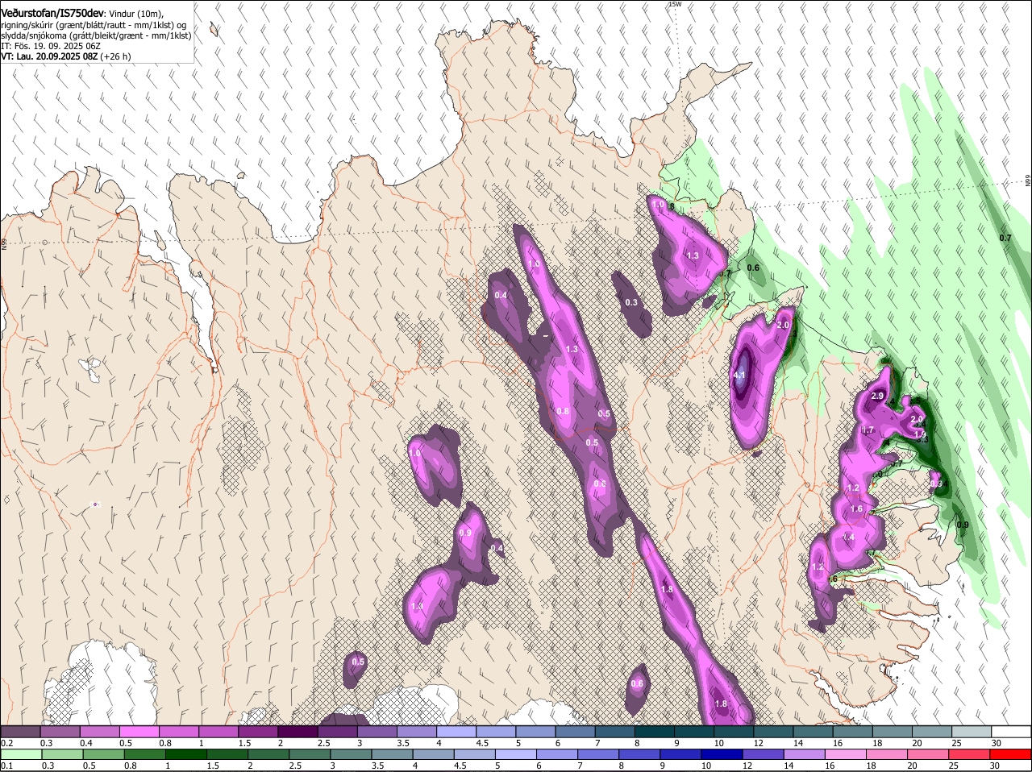Screen dimensions: 1032x772
Task: Pick the upper legend swatch between 8 and 9
Action: [x=655, y=731]
